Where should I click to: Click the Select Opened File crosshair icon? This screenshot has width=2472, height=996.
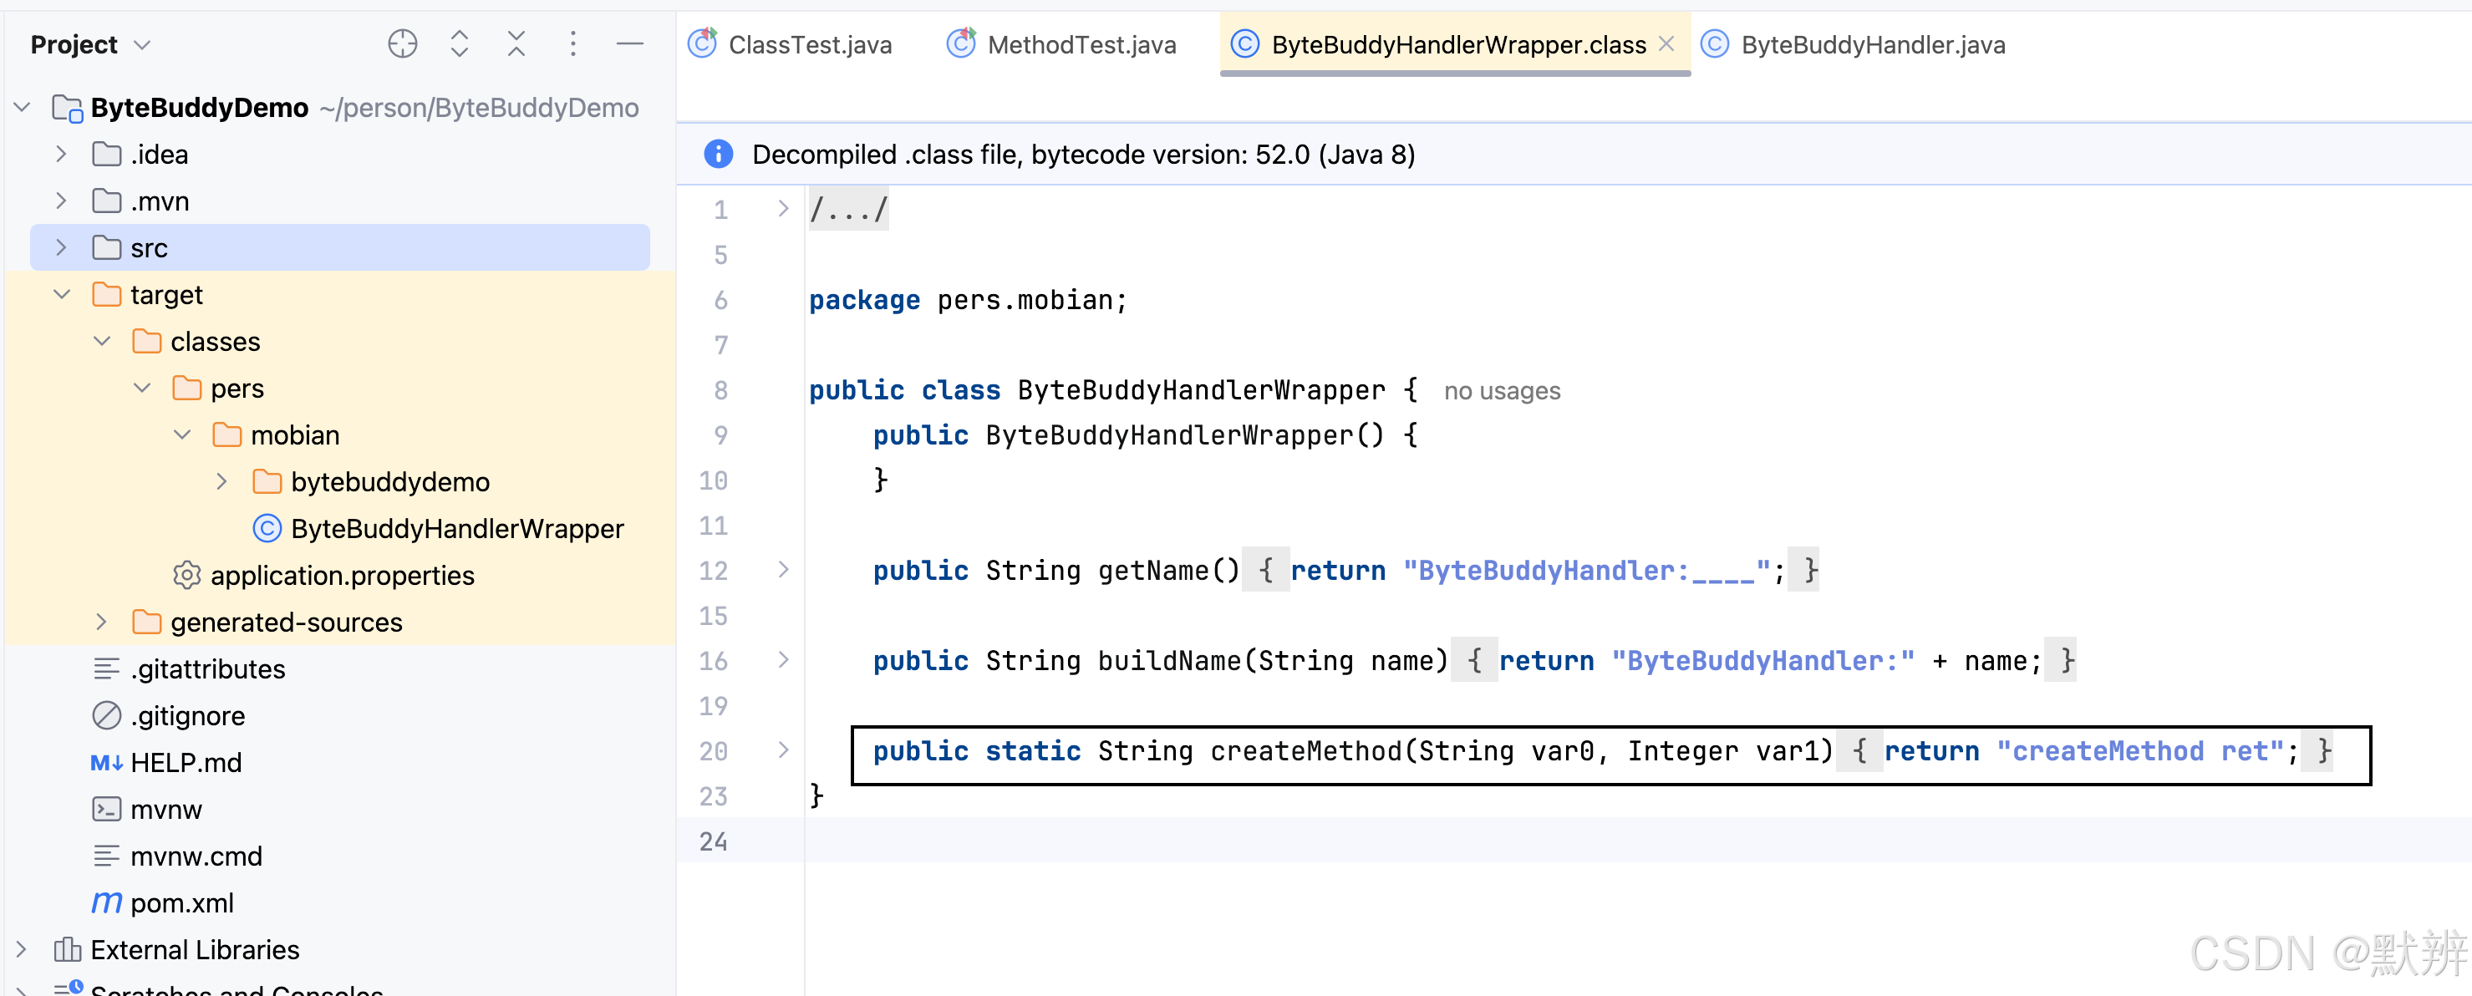pyautogui.click(x=402, y=44)
